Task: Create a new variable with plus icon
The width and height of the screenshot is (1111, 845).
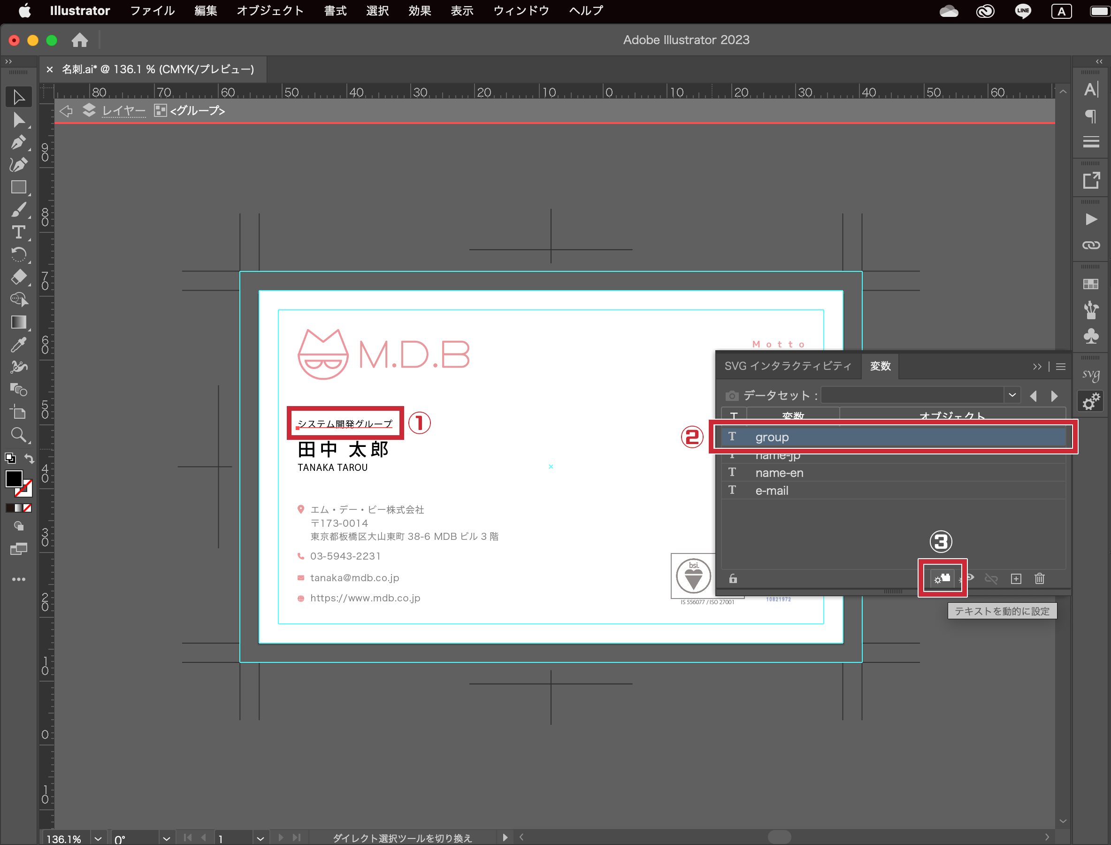Action: click(x=1016, y=579)
